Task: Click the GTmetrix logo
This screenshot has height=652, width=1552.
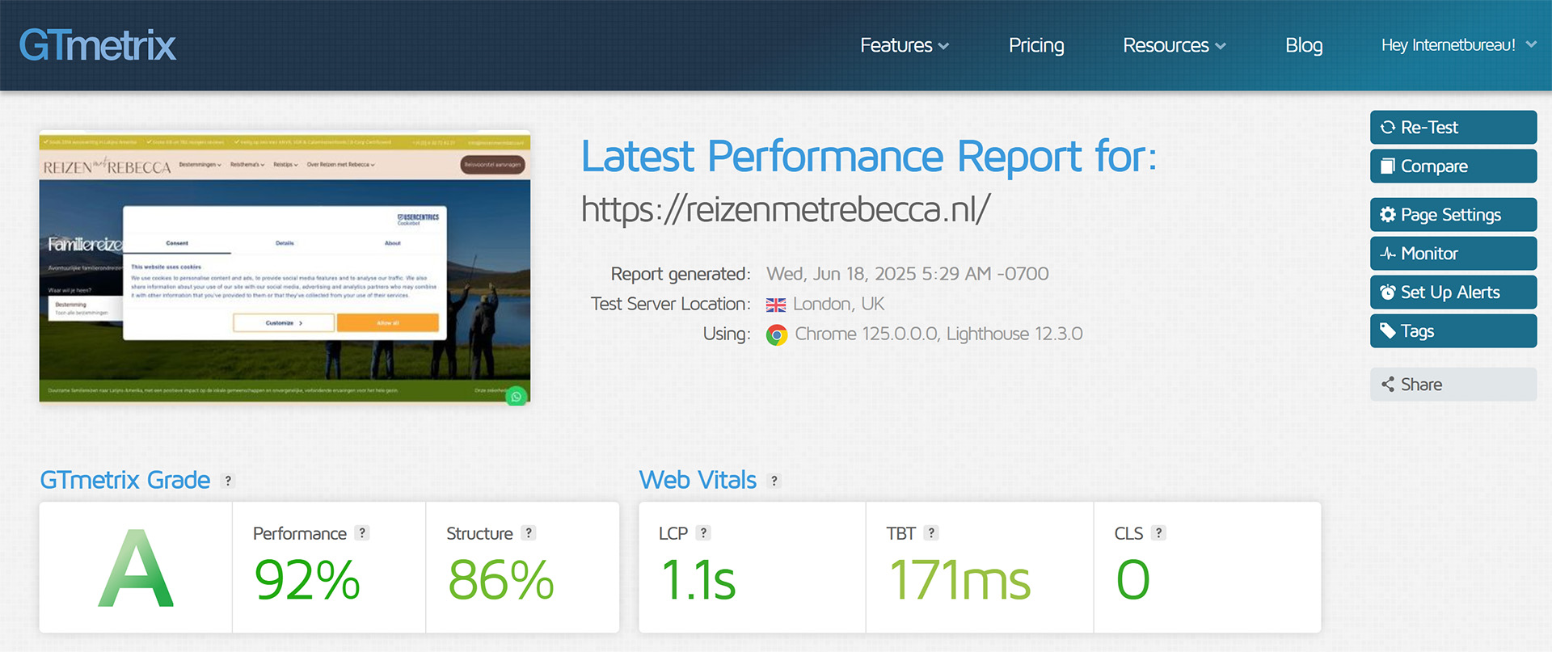Action: coord(97,45)
